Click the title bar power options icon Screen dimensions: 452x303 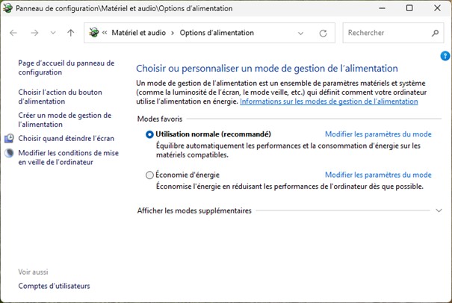pyautogui.click(x=8, y=8)
